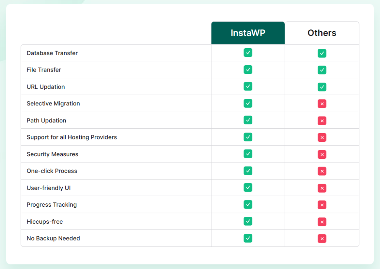Click the Security Measures row label
The width and height of the screenshot is (380, 269).
(52, 154)
